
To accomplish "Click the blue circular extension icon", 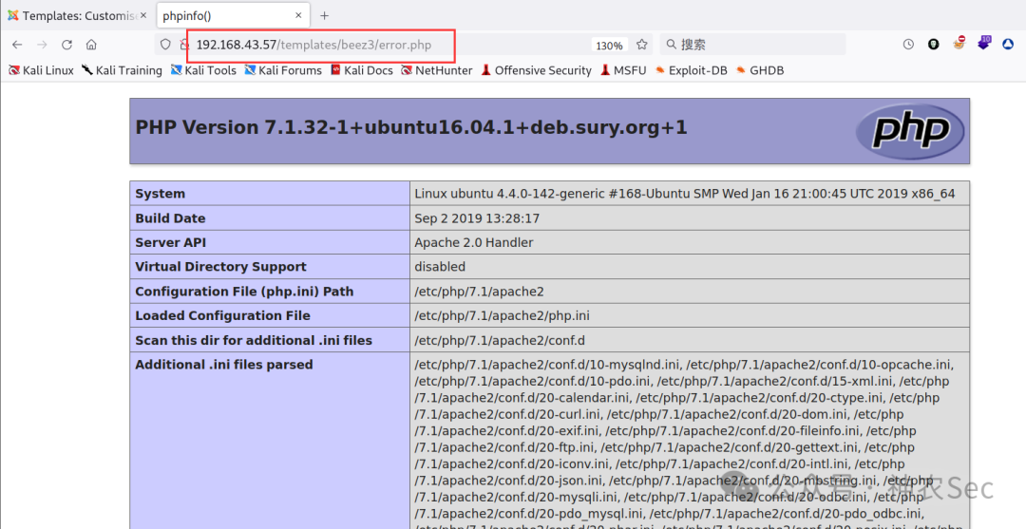I will 1009,45.
